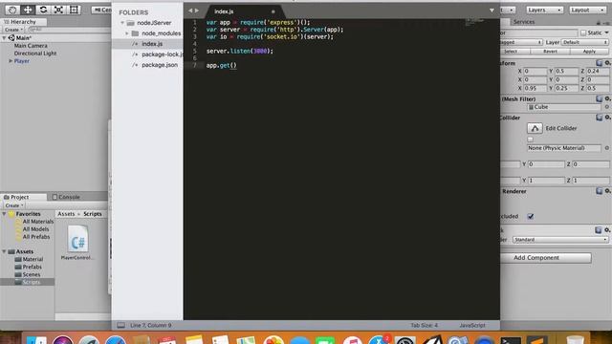Open Collider component help book icon
Image resolution: width=612 pixels, height=344 pixels.
coord(600,117)
